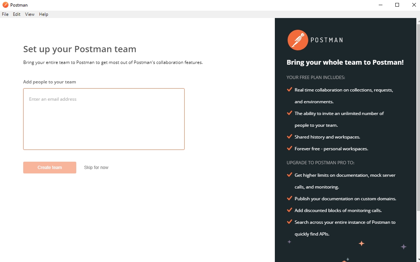Click the vertical scrollbar on the right
This screenshot has height=262, width=420.
coord(418,117)
